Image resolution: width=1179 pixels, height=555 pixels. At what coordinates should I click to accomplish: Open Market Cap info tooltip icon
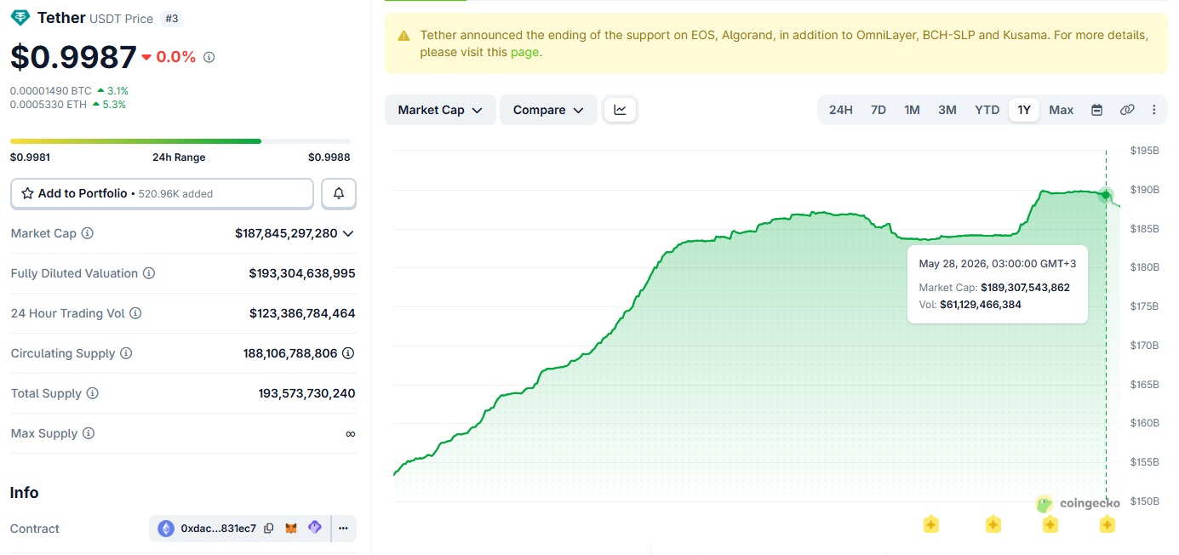pyautogui.click(x=88, y=233)
